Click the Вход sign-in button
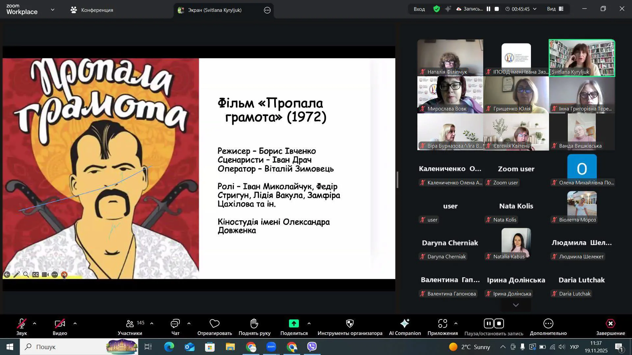The image size is (632, 355). (419, 9)
